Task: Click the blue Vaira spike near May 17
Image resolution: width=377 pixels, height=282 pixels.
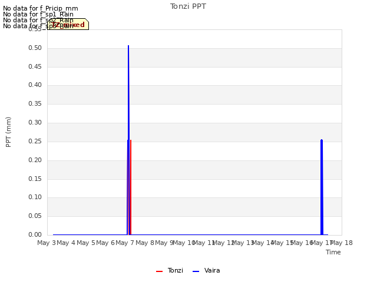Action: (322, 187)
